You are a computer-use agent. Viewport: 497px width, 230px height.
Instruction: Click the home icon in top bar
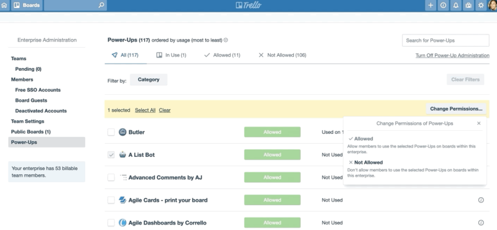pos(4,6)
